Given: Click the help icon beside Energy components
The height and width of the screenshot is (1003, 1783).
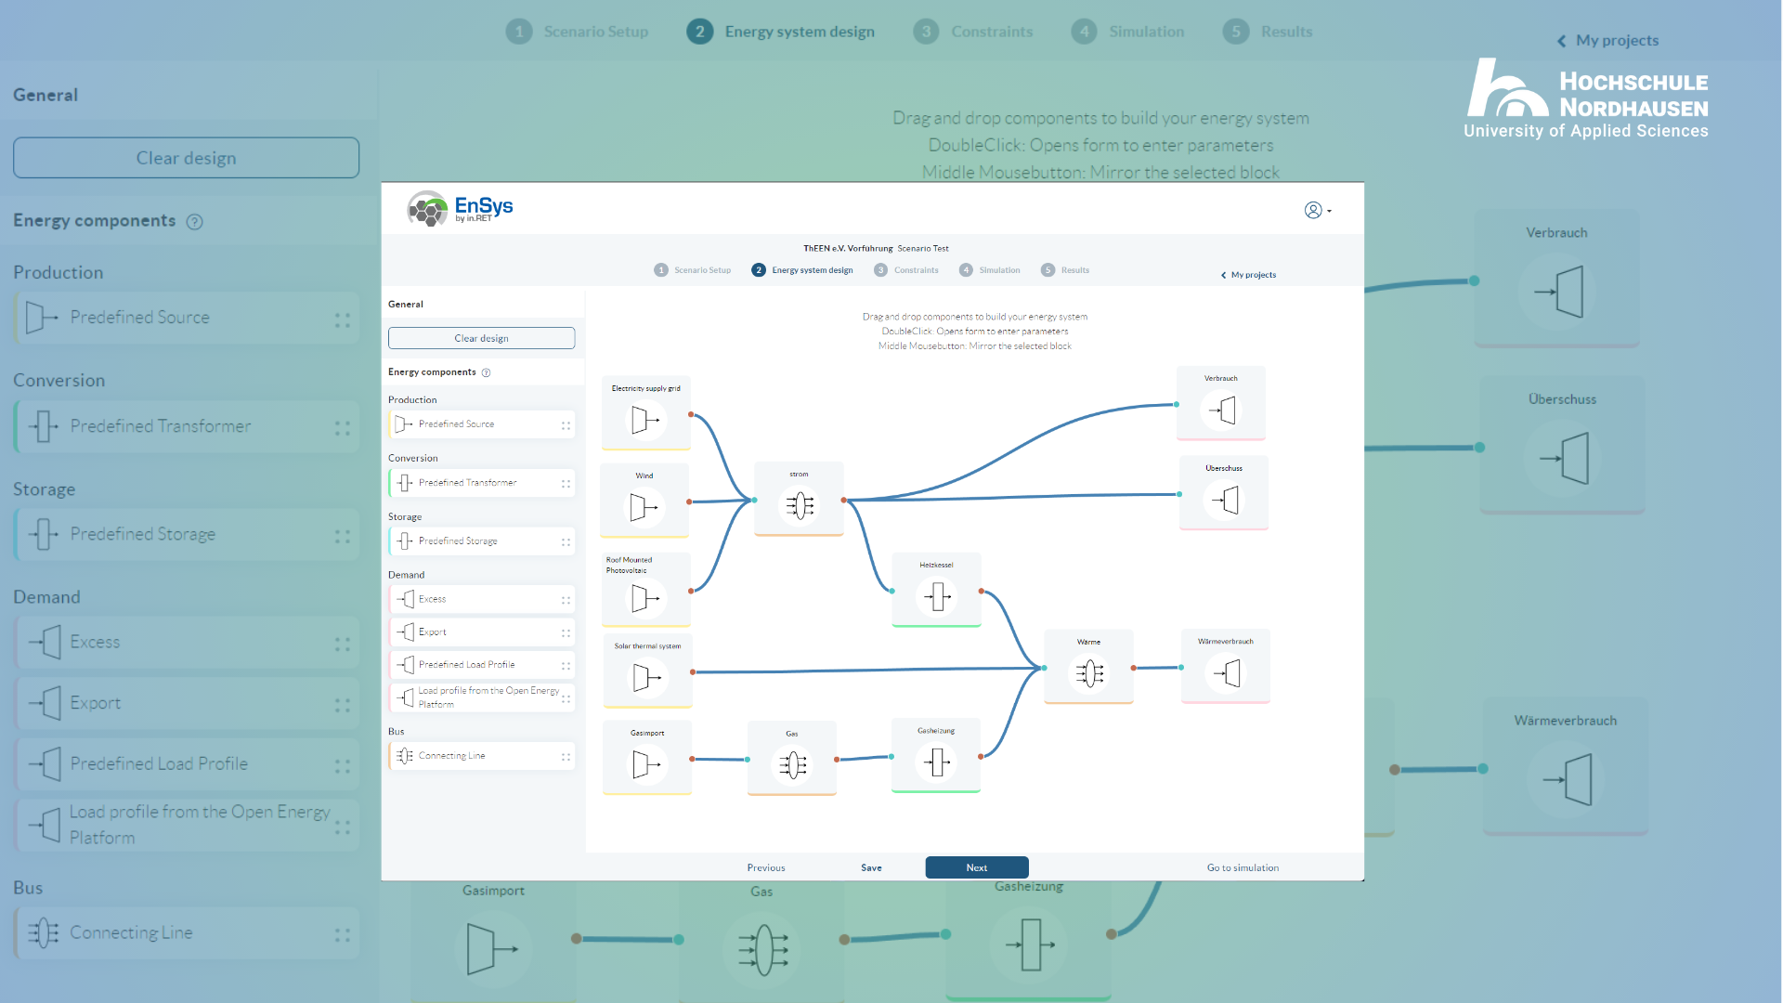Looking at the screenshot, I should pos(486,372).
